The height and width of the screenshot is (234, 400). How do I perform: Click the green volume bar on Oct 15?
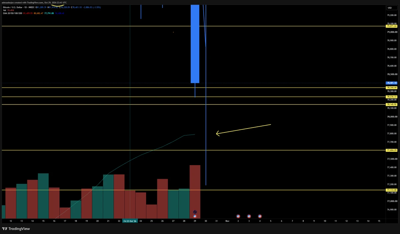pos(43,196)
